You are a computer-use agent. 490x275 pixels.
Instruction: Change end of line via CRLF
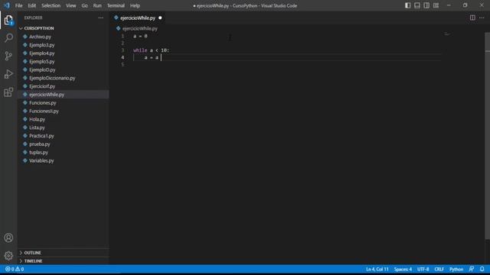point(439,269)
